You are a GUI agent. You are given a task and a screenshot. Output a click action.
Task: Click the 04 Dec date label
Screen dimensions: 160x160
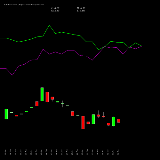pyautogui.click(x=118, y=152)
